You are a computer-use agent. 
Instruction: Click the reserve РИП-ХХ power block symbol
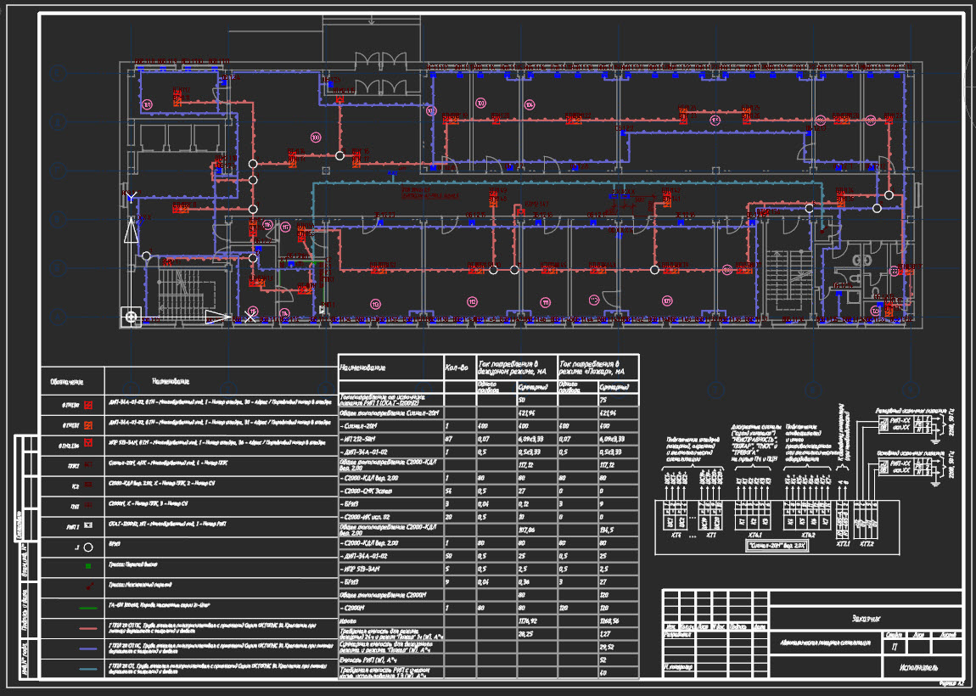point(900,424)
